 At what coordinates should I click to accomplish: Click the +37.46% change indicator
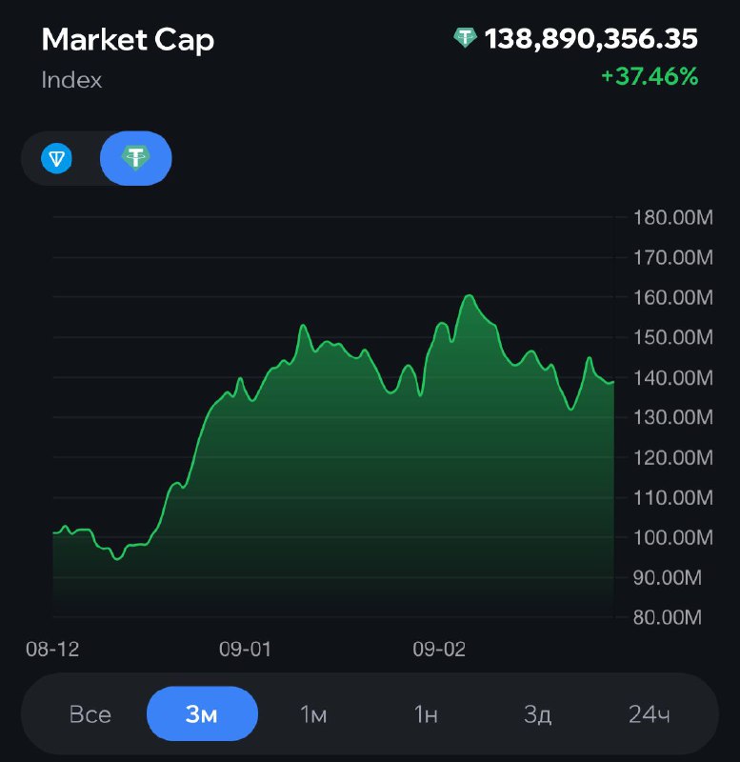(649, 77)
